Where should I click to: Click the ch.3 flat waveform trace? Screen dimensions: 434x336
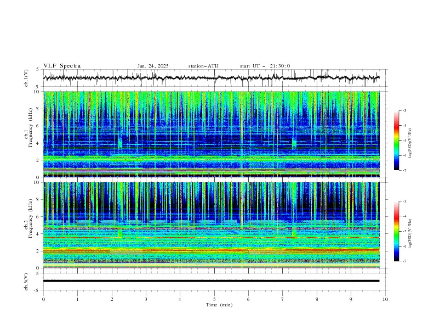tap(211, 281)
